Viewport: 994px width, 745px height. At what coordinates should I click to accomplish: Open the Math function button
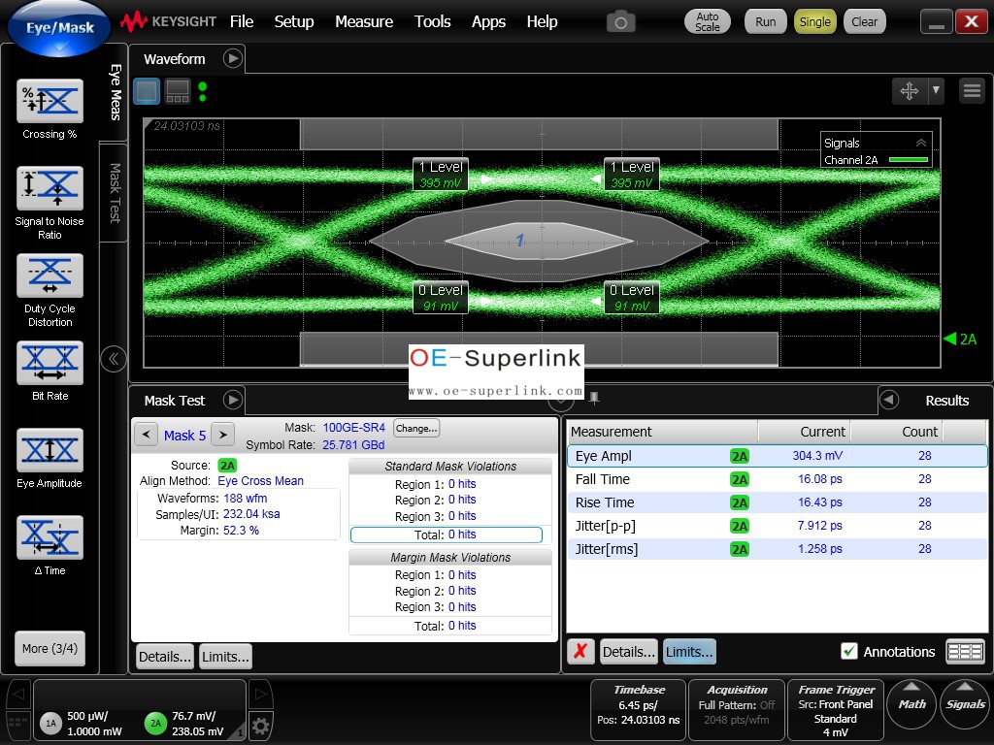click(x=911, y=704)
